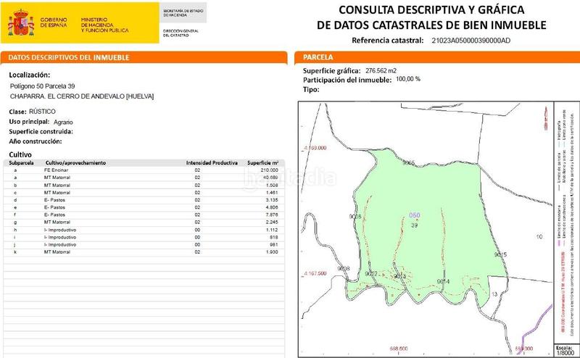Screen dimensions: 580x358
Task: Click the 'Superficie m²' column header
Action: [263, 163]
